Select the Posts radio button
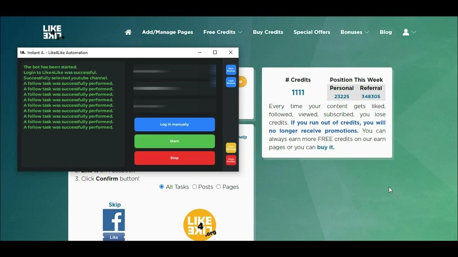Viewport: 458px width, 257px height. (x=194, y=187)
